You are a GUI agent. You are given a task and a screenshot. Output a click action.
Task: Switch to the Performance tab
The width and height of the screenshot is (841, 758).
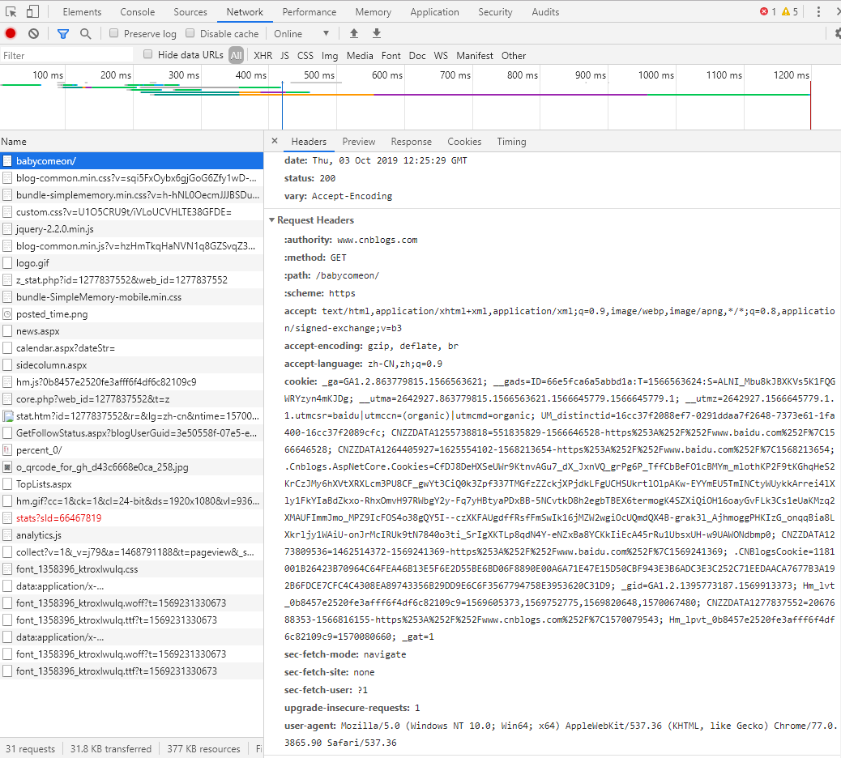[309, 12]
